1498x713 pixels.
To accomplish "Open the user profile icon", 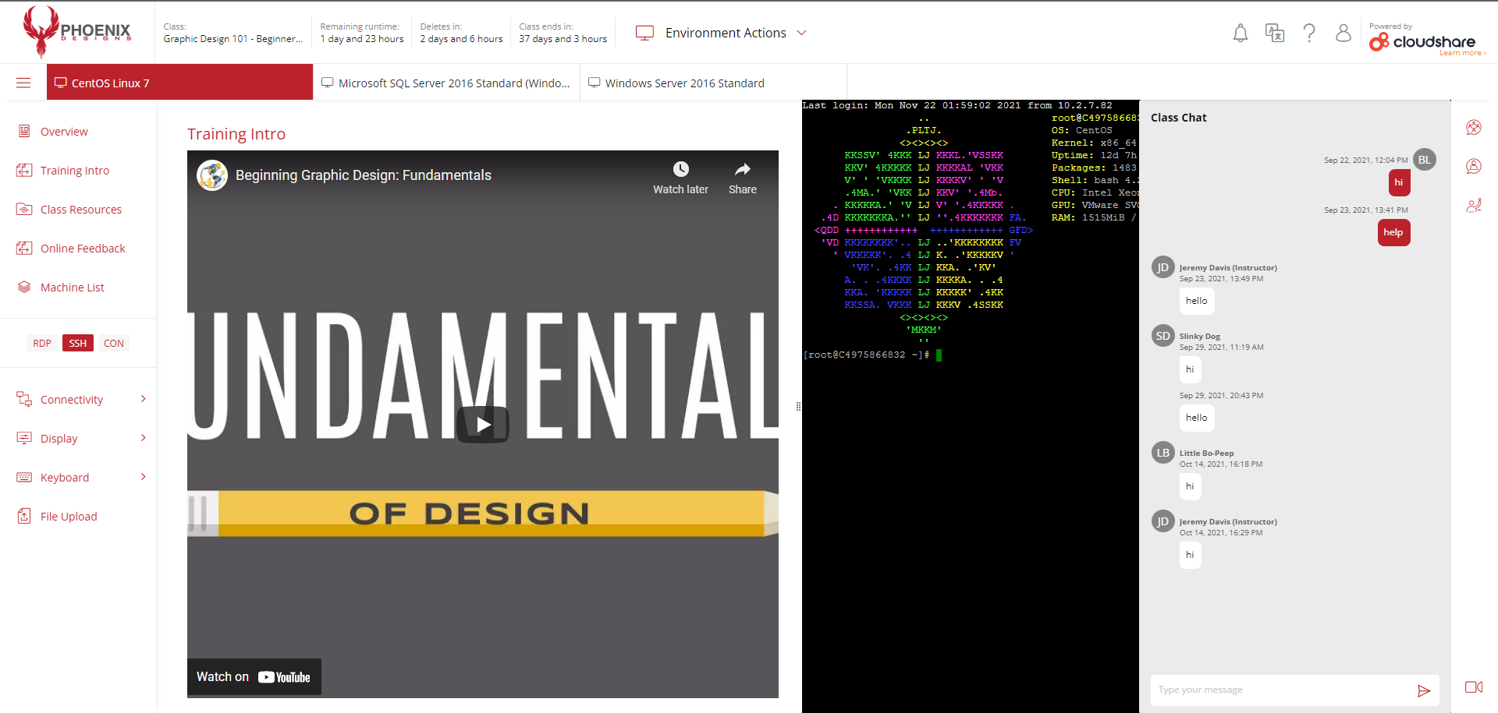I will pyautogui.click(x=1343, y=34).
